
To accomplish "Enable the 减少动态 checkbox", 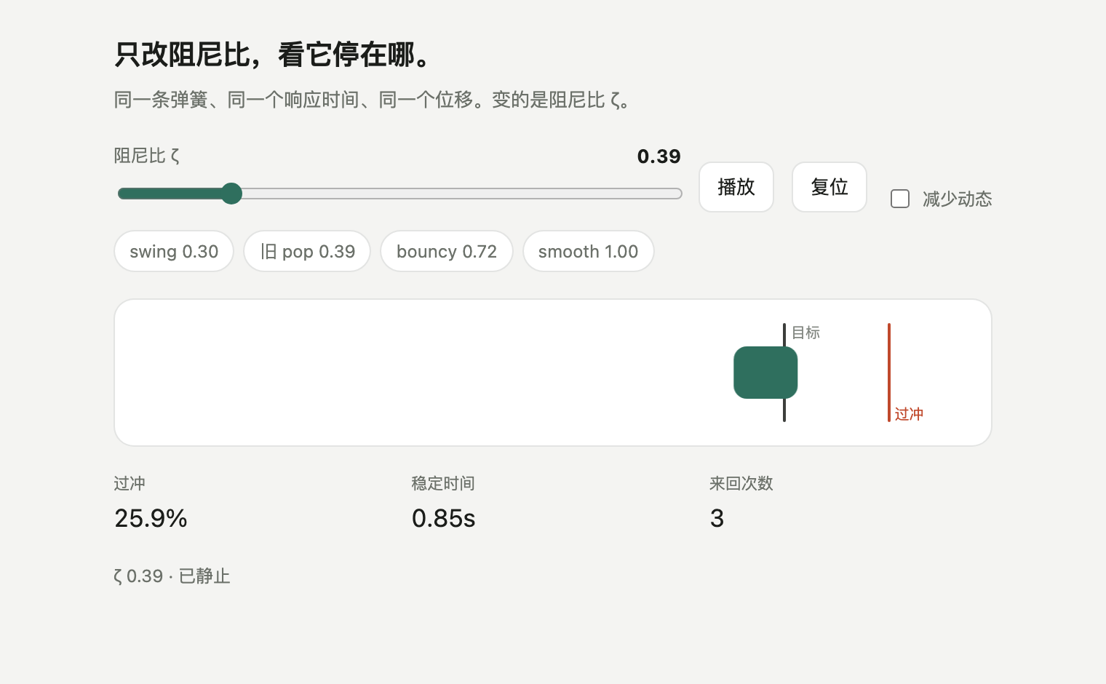I will pyautogui.click(x=900, y=199).
